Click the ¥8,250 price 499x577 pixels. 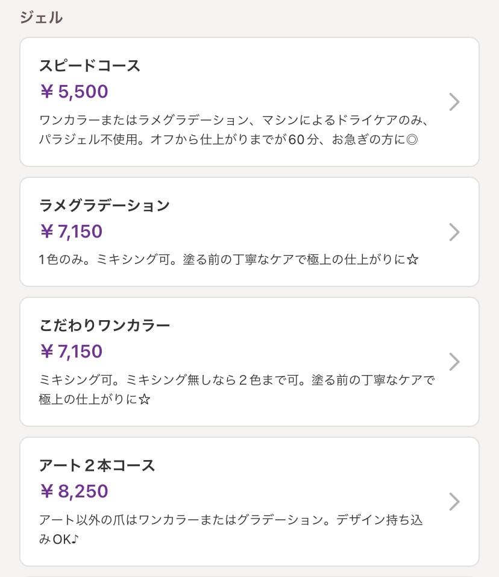tap(74, 491)
